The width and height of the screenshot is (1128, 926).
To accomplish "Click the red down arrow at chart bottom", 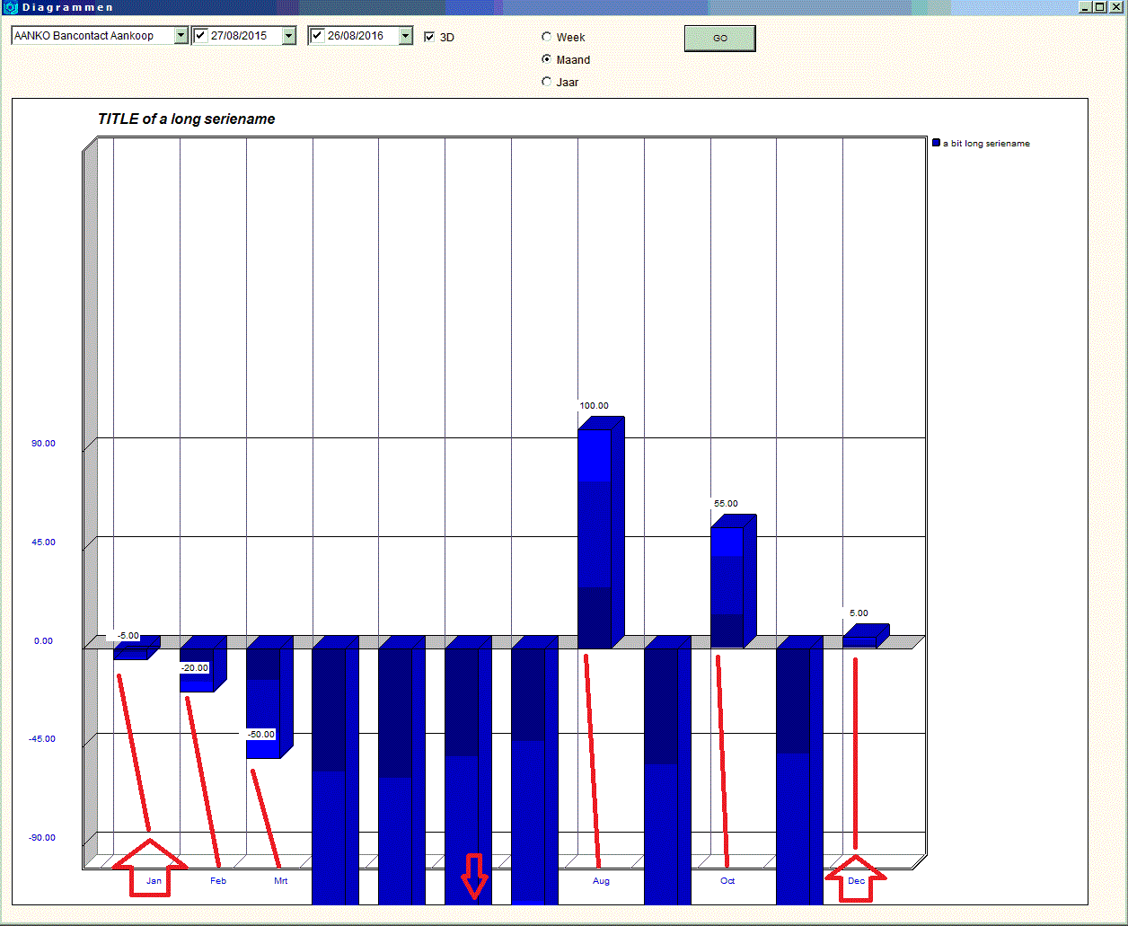I will [474, 876].
